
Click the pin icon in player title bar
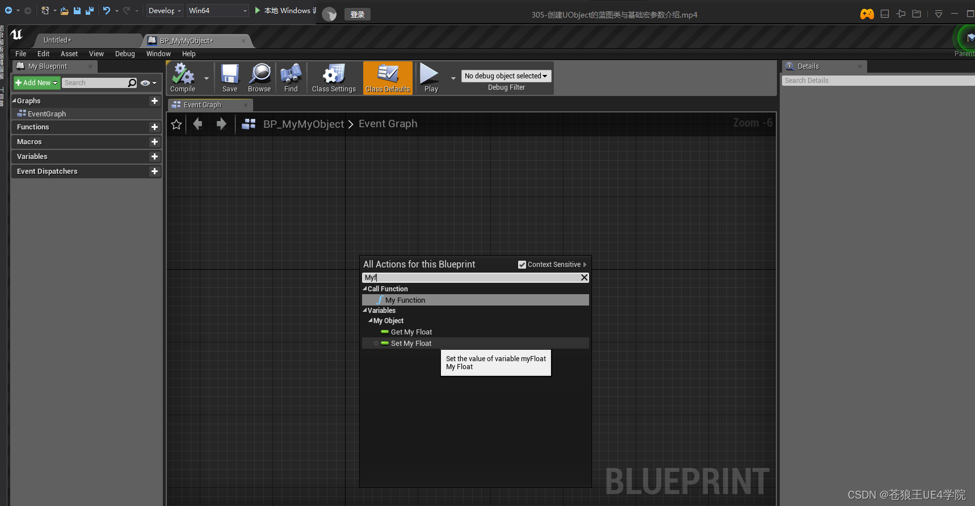click(x=901, y=14)
